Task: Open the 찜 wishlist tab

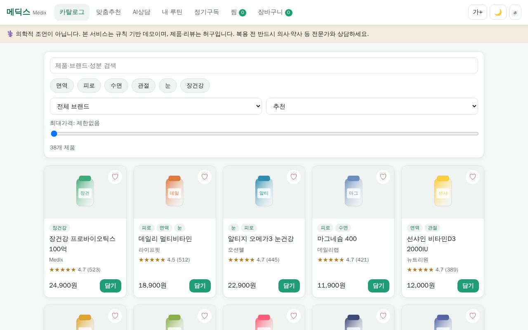Action: pyautogui.click(x=238, y=12)
